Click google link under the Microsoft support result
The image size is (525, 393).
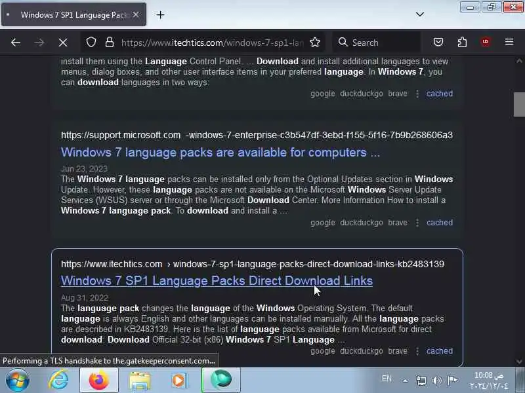click(x=323, y=223)
